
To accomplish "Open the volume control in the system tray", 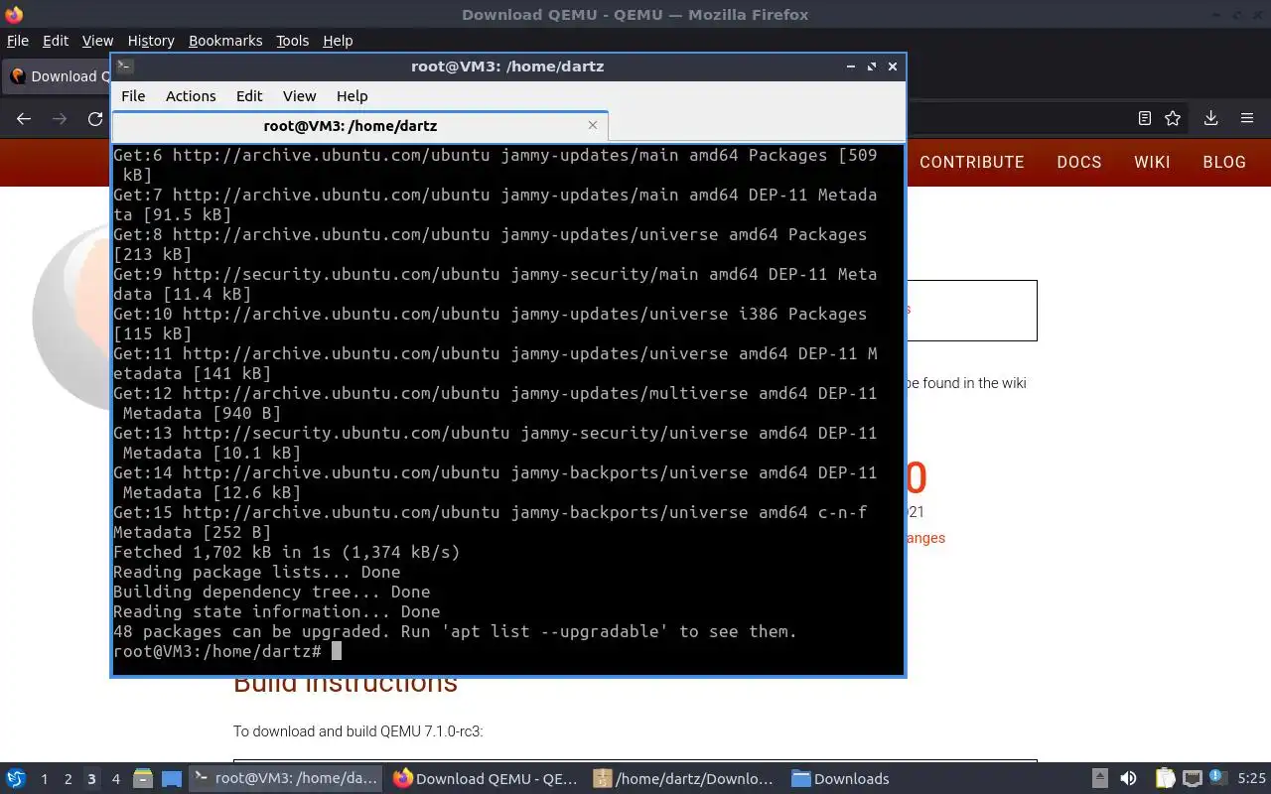I will tap(1128, 778).
